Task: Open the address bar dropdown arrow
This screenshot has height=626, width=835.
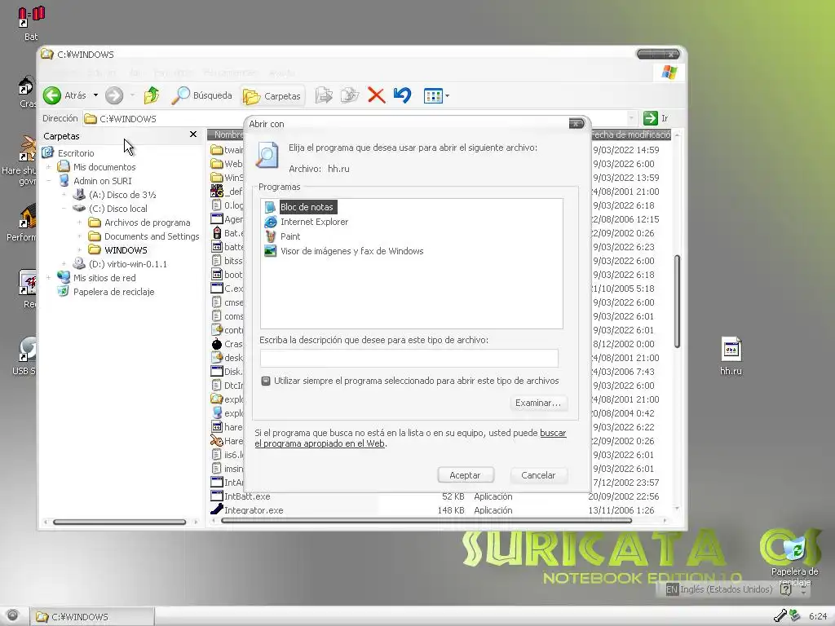Action: (631, 118)
